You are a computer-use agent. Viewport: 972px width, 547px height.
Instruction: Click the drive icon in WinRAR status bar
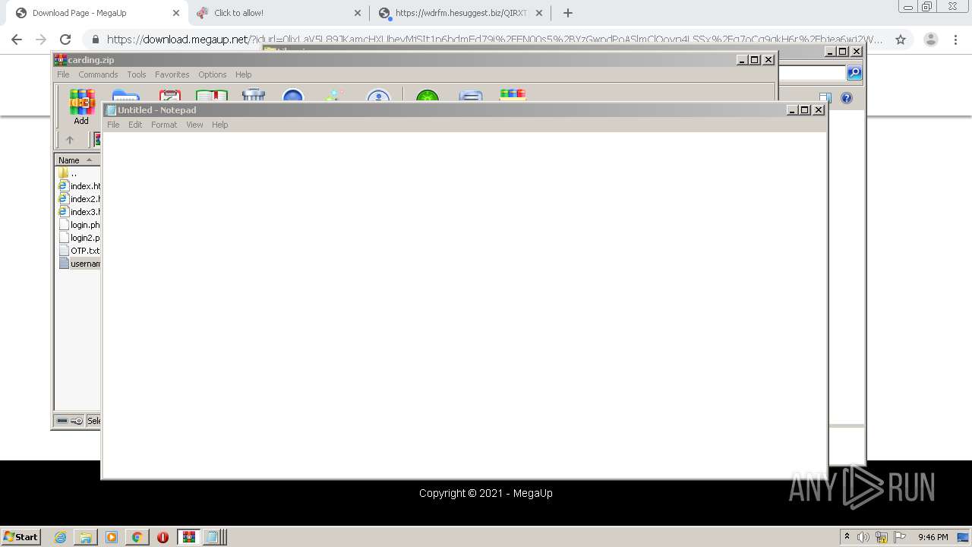point(62,421)
